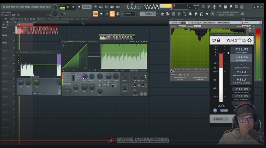Open the ADD menu

13,7
